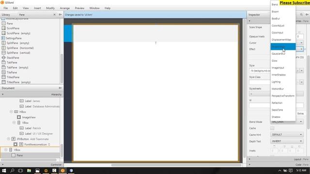
Task: Select Pane in the Library list
Action: pyautogui.click(x=10, y=24)
